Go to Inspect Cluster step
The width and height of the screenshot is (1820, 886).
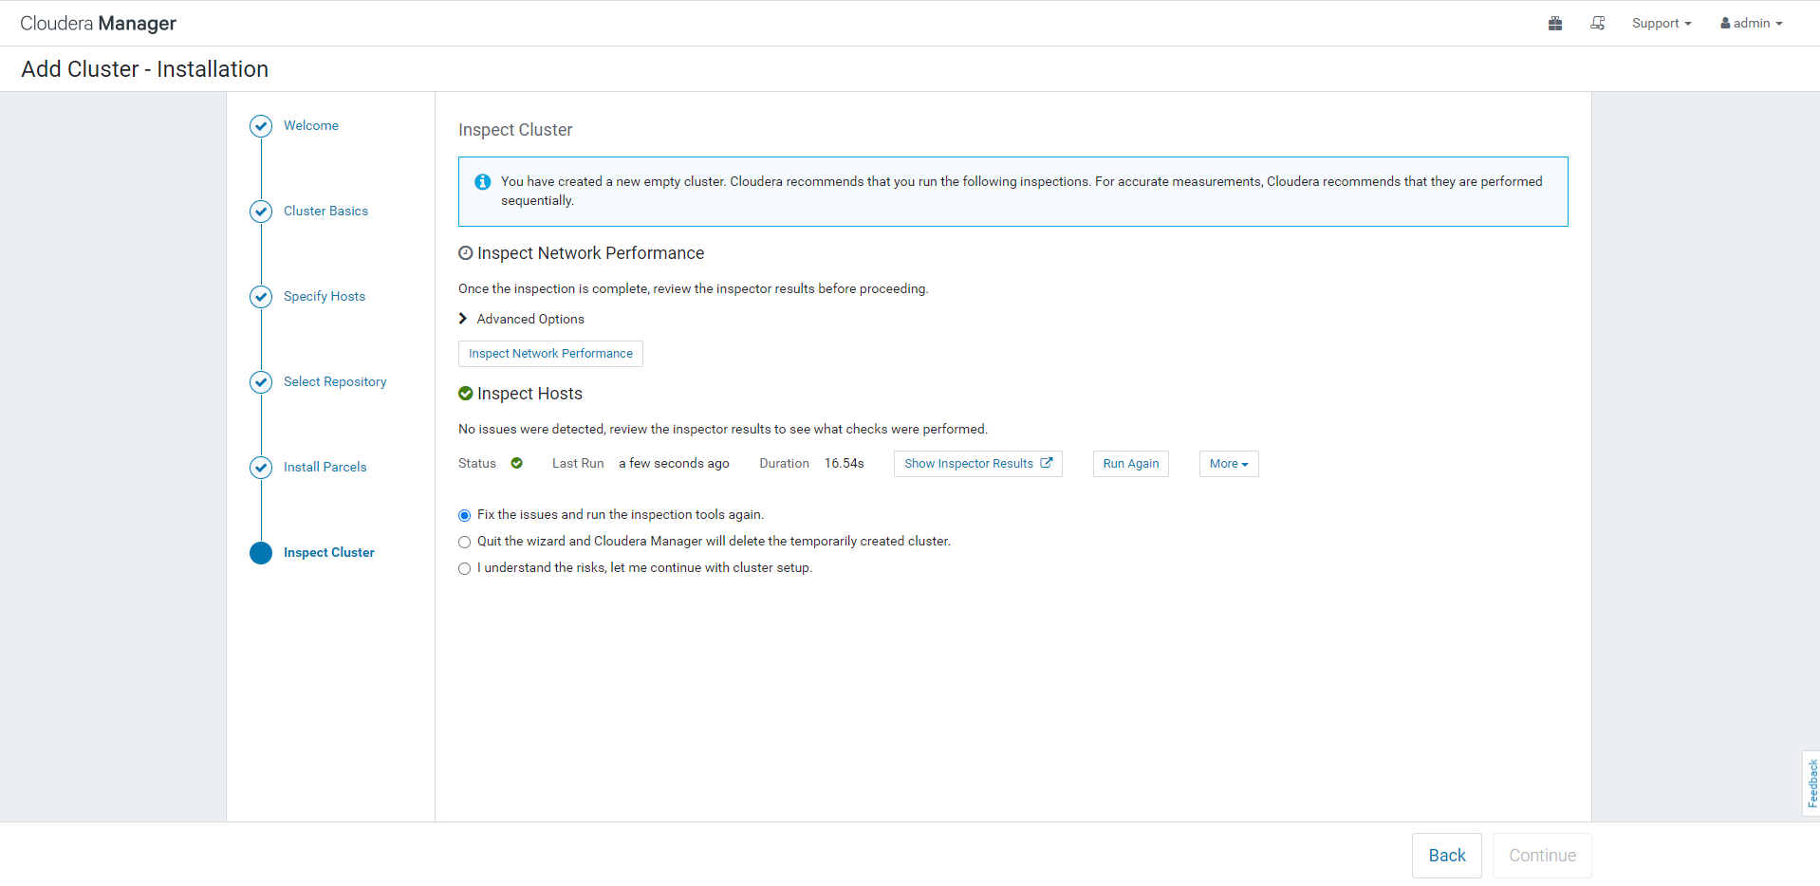(x=328, y=553)
